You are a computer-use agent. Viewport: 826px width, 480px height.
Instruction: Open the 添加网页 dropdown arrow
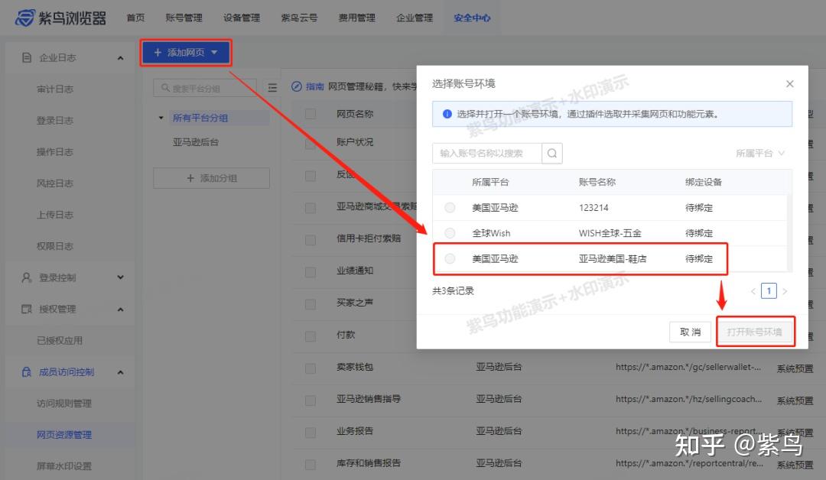coord(214,52)
